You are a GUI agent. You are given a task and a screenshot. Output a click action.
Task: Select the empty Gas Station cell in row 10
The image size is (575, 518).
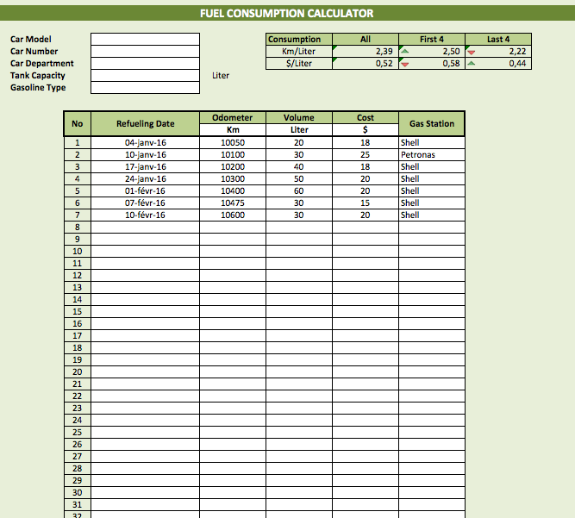(432, 252)
